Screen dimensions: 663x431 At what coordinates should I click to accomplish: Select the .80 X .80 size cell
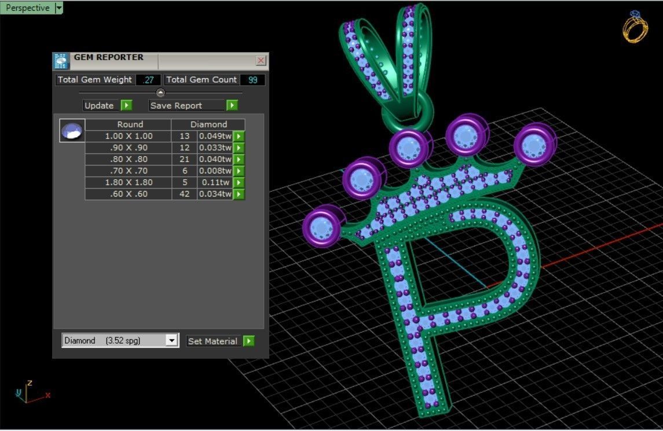coord(129,159)
